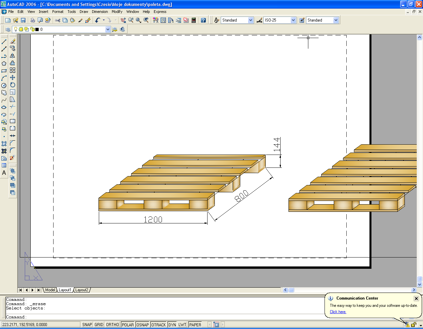Screen dimensions: 423x329
Task: Select the Line draw tool
Action: [x=4, y=42]
